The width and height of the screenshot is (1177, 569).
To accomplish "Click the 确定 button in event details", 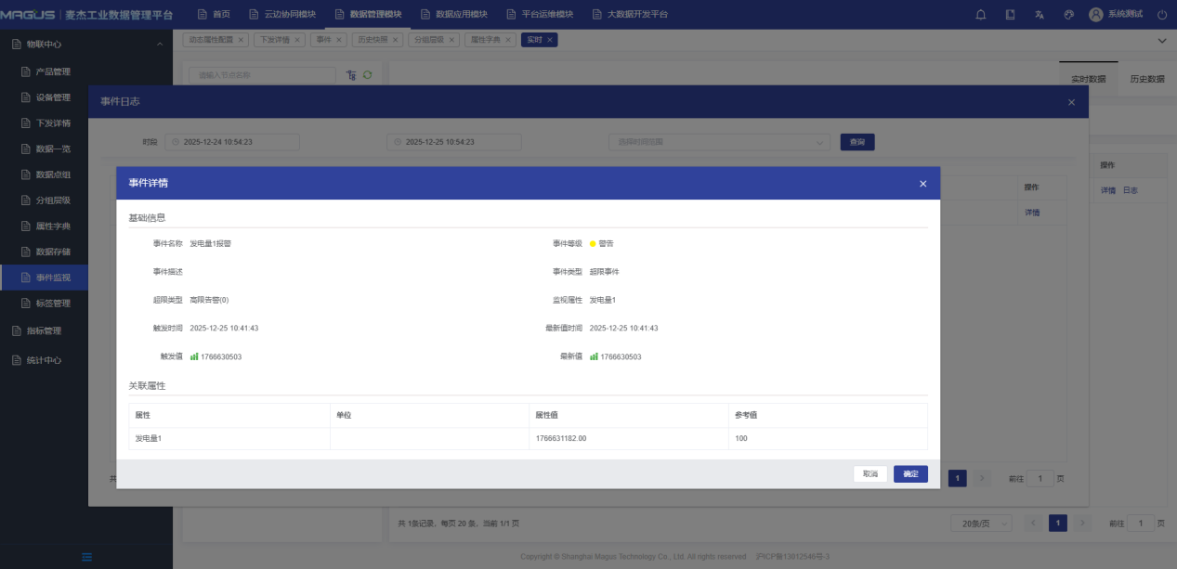I will coord(910,473).
